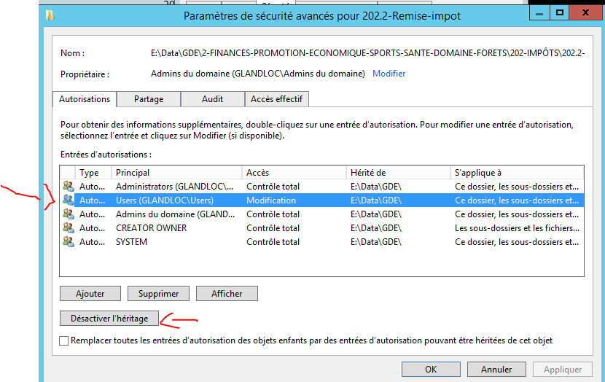Image resolution: width=605 pixels, height=382 pixels.
Task: Click the icon beside Admins du domaine
Action: pos(68,214)
